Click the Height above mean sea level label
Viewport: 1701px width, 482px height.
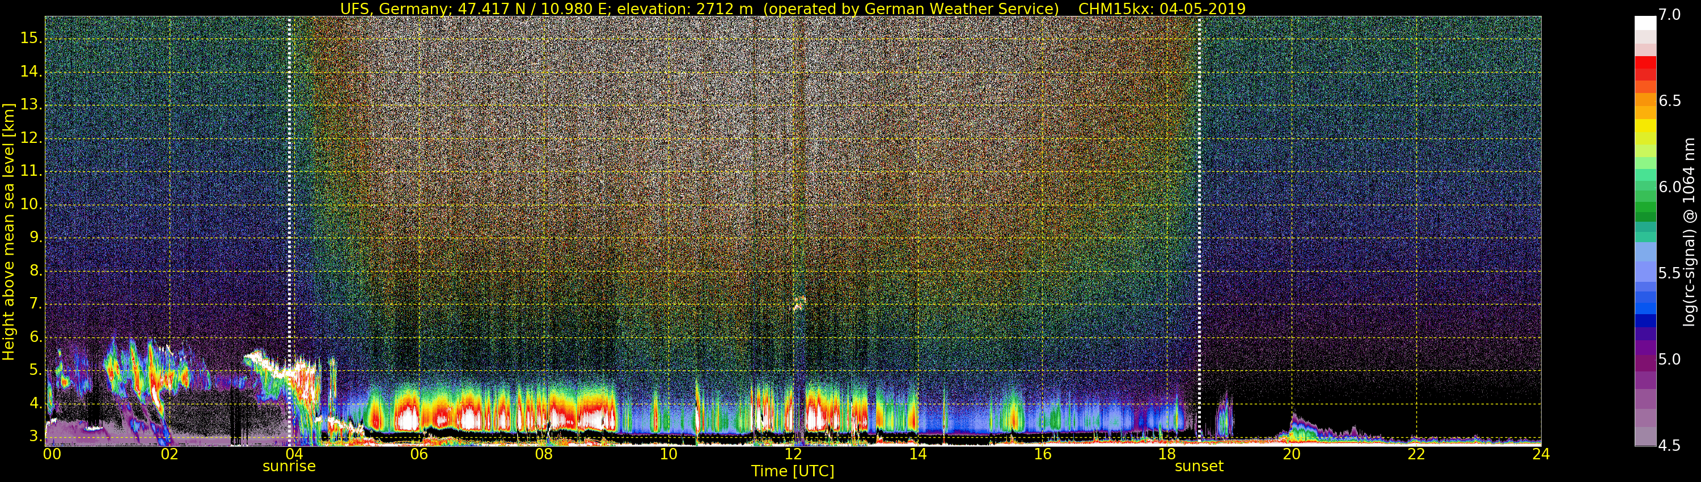tap(9, 231)
